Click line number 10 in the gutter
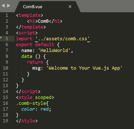 [x=5, y=68]
